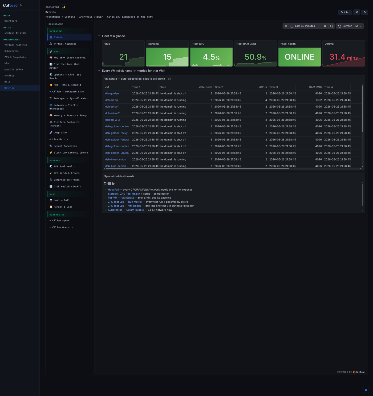Open Disk Health (SMART) dashboard

pos(69,187)
